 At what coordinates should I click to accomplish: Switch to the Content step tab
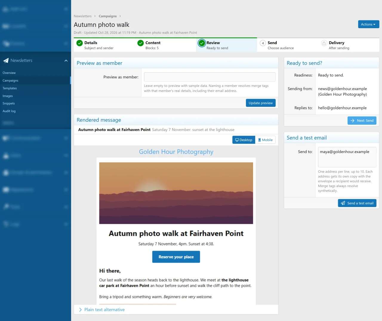pos(165,45)
